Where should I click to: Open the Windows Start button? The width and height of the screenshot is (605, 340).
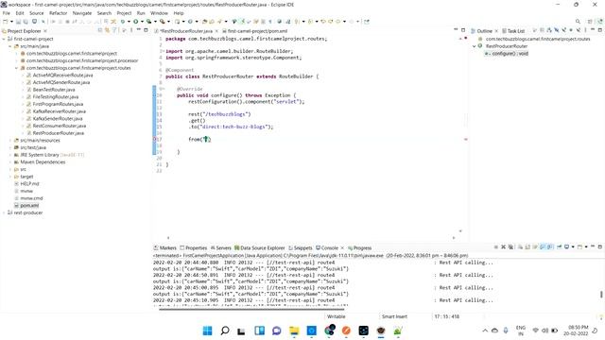click(x=207, y=331)
